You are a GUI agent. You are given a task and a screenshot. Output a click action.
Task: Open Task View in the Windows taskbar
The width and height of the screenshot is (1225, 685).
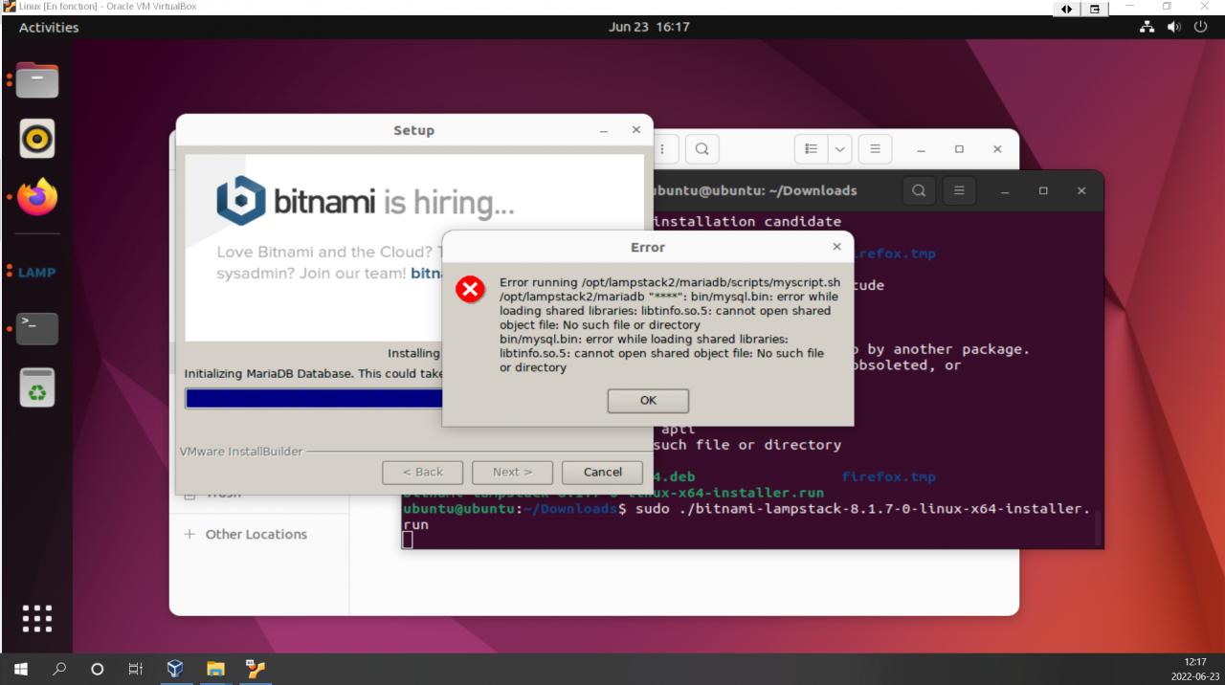pyautogui.click(x=135, y=669)
